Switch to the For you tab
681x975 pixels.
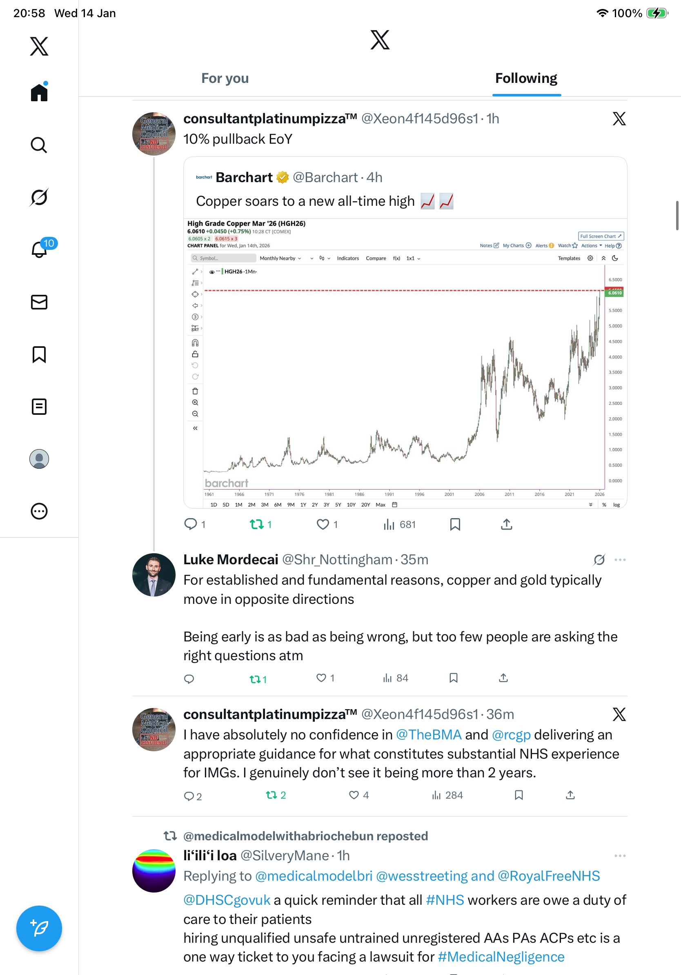click(225, 78)
